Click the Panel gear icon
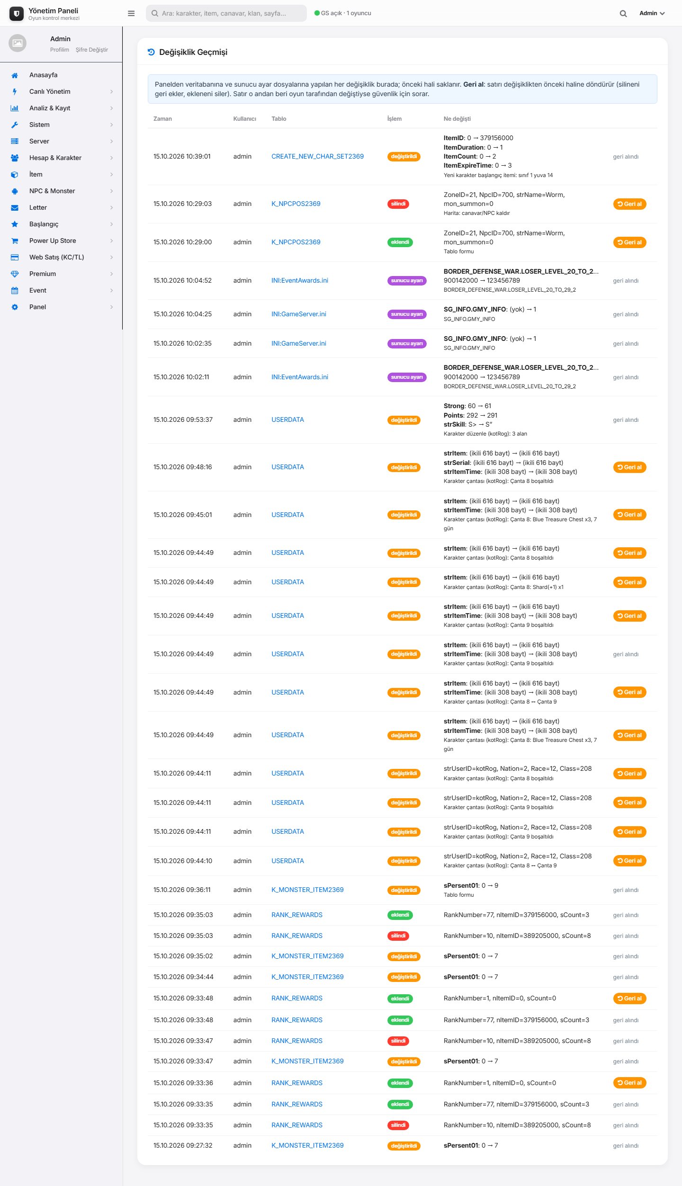Image resolution: width=682 pixels, height=1186 pixels. (15, 307)
